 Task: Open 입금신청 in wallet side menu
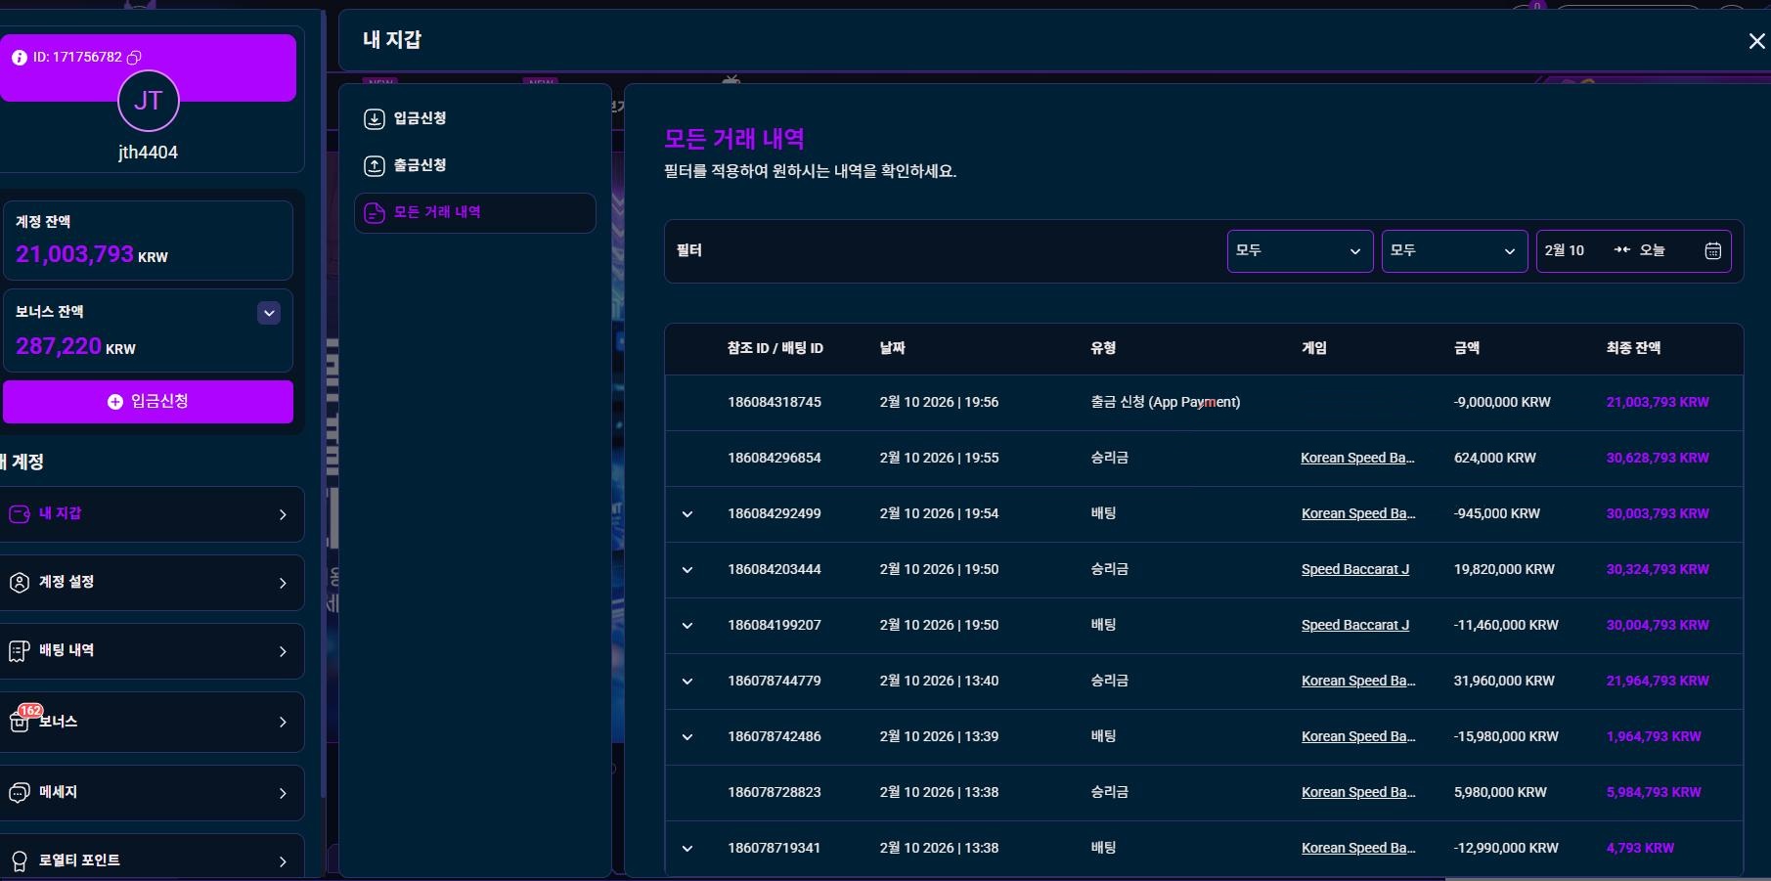[x=421, y=118]
